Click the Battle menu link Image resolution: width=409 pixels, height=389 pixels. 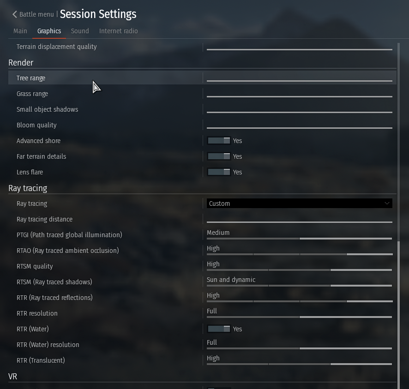[x=36, y=14]
